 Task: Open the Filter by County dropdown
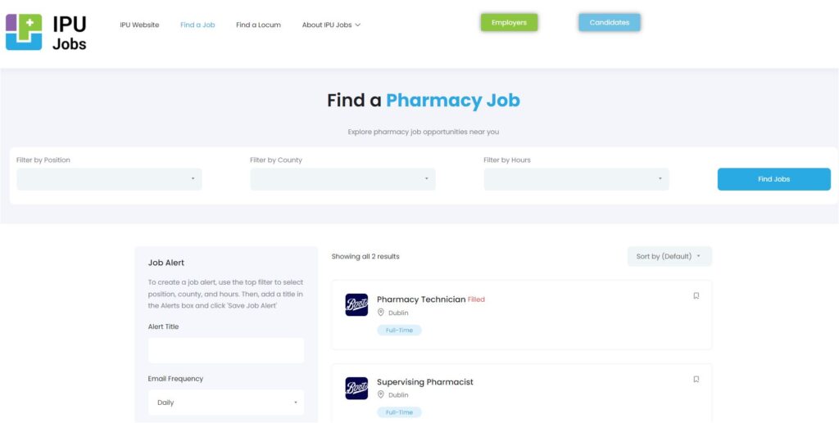[x=343, y=179]
